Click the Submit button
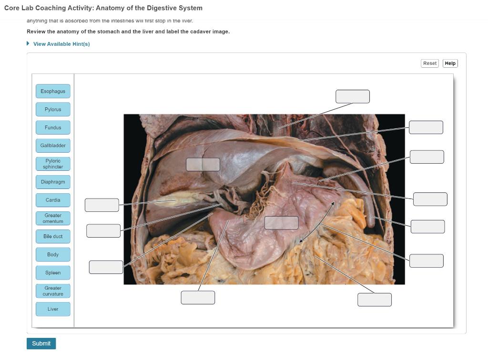The height and width of the screenshot is (356, 488). coord(41,343)
